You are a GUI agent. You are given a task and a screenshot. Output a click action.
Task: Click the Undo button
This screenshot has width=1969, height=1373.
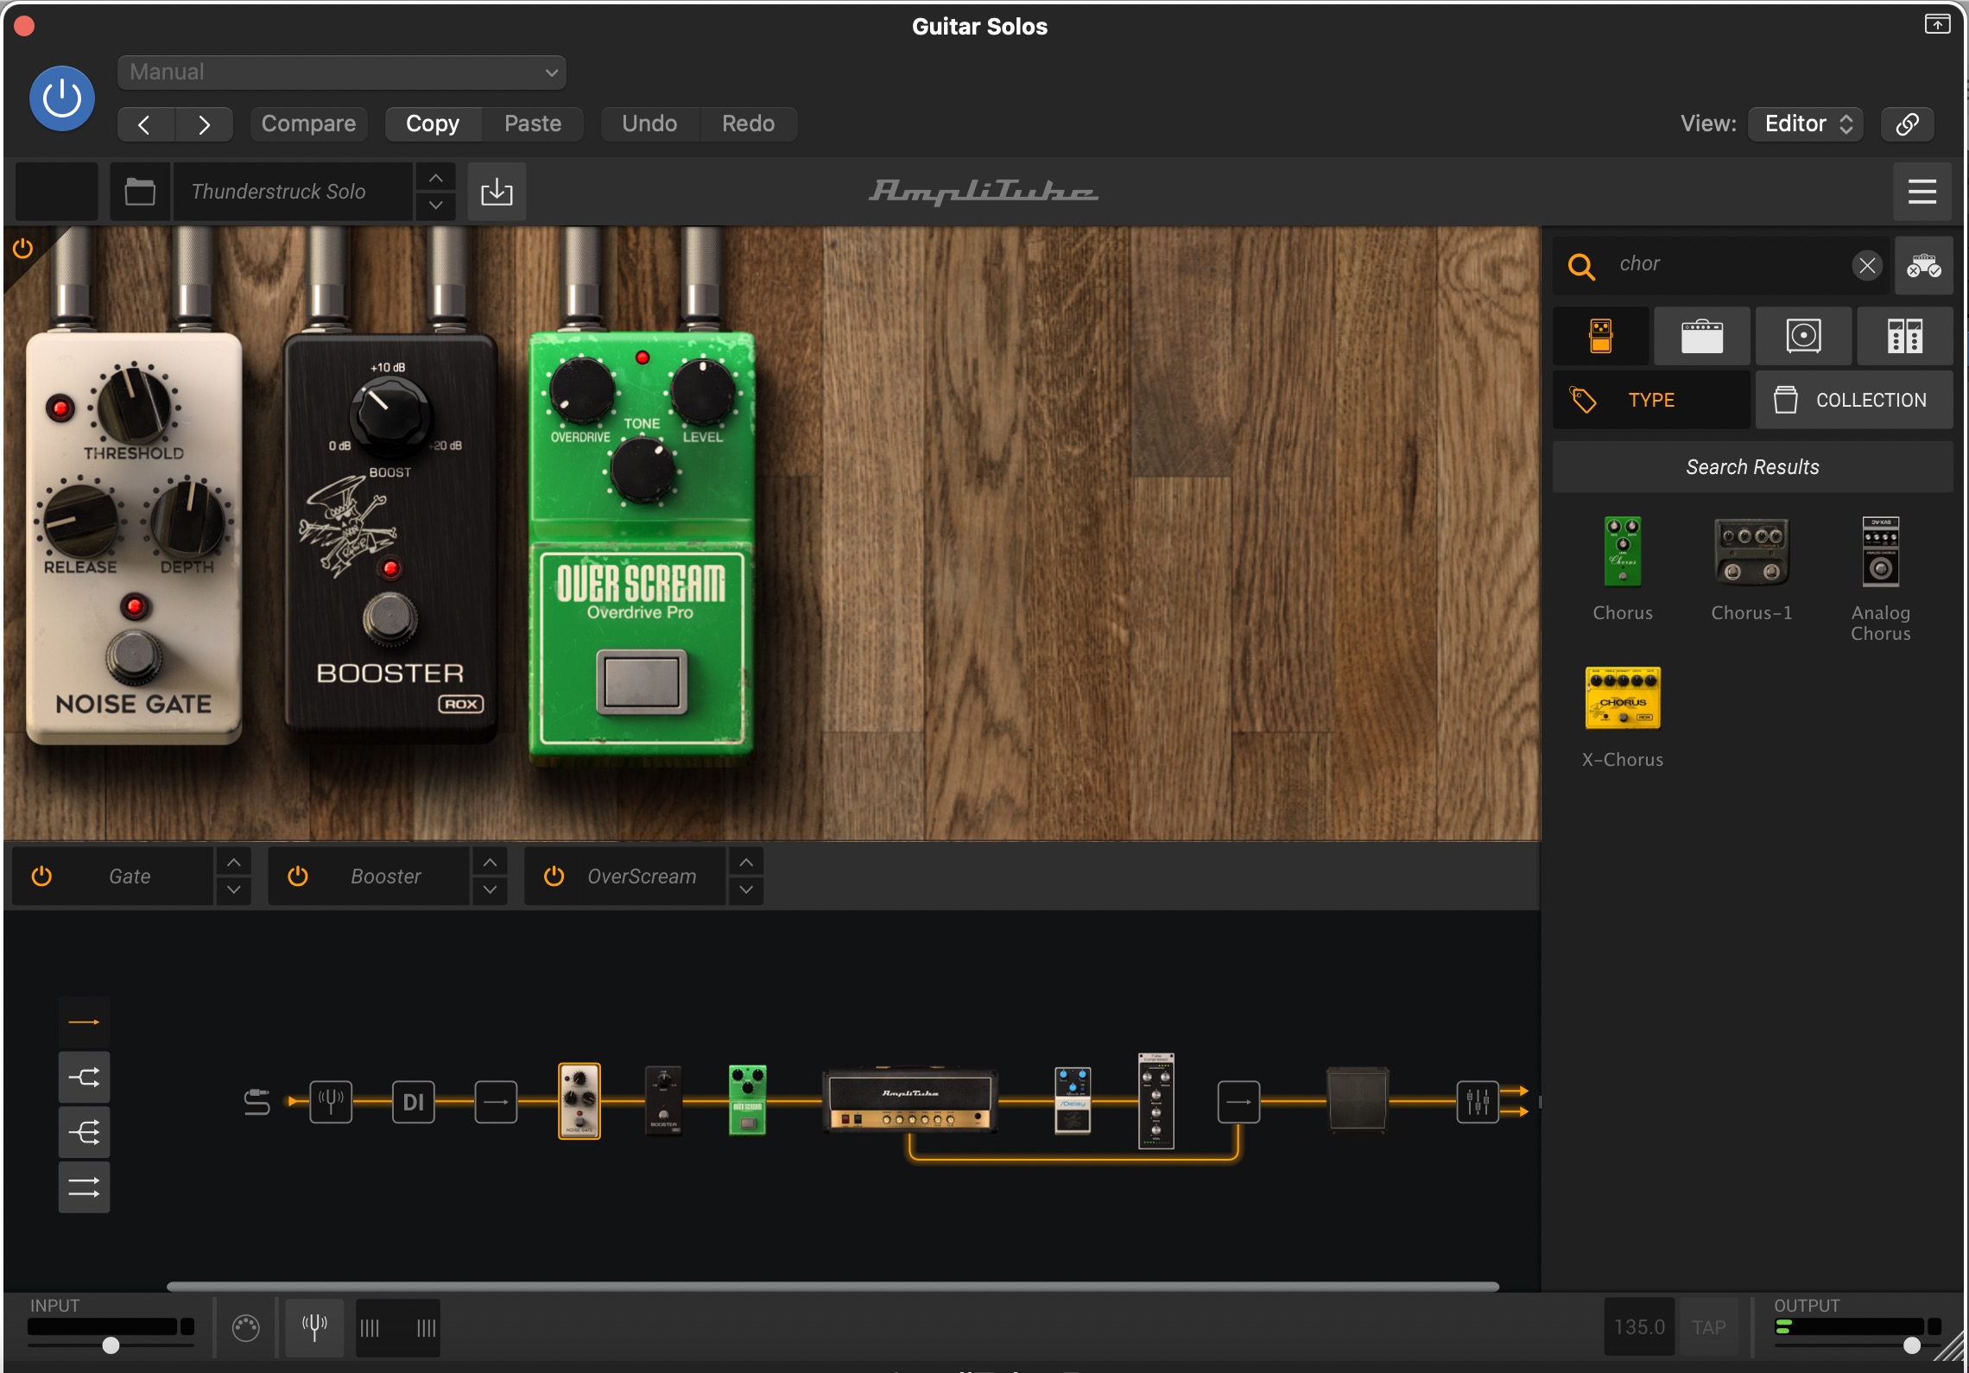click(x=649, y=124)
